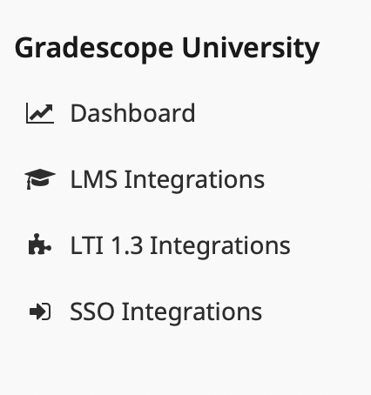Open LMS Integrations via its cap icon
The height and width of the screenshot is (395, 371).
tap(40, 179)
